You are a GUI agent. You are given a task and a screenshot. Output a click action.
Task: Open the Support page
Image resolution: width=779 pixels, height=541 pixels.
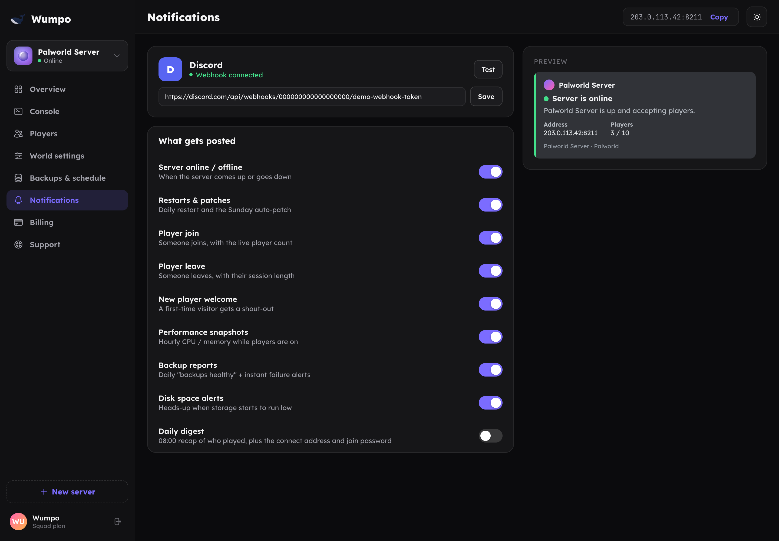(67, 245)
